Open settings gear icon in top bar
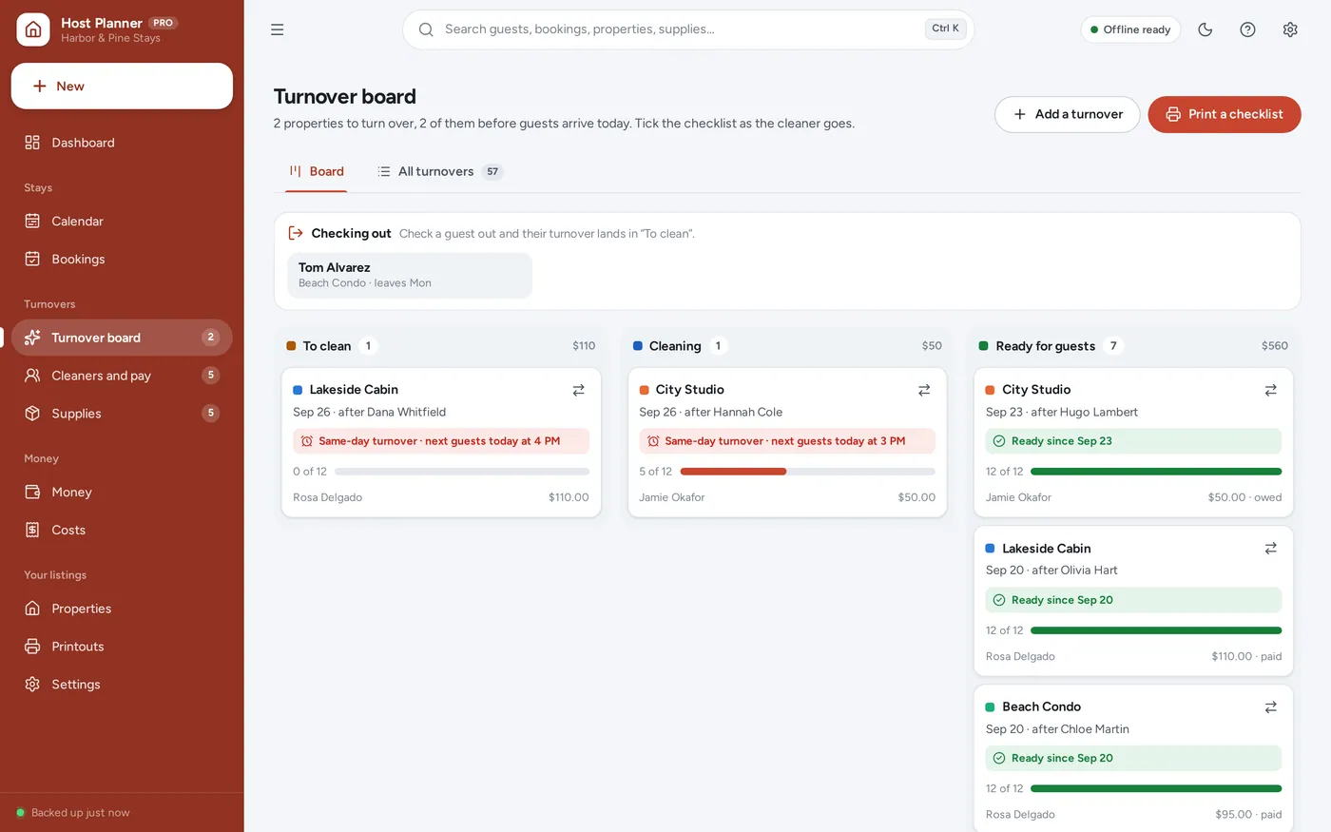Image resolution: width=1331 pixels, height=832 pixels. [x=1290, y=29]
